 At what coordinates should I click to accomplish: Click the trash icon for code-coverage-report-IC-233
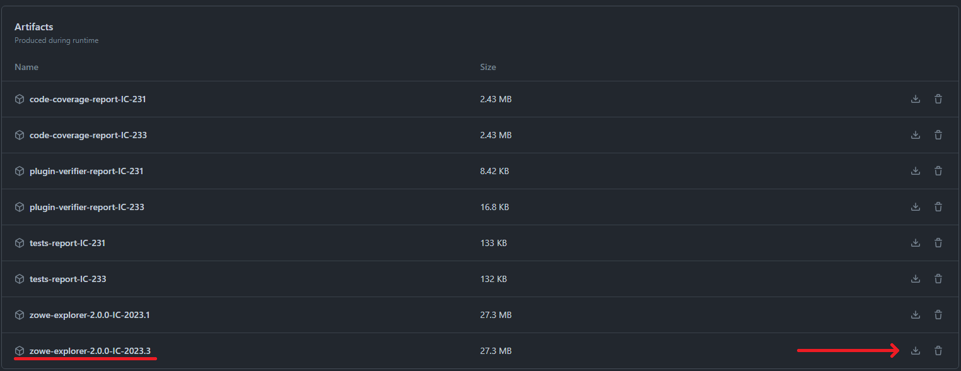[x=938, y=135]
